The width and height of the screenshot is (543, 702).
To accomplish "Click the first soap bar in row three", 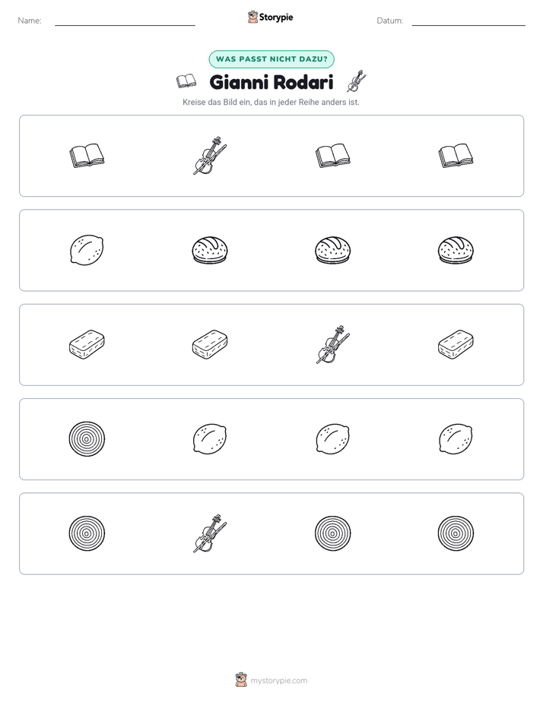I will pyautogui.click(x=87, y=345).
